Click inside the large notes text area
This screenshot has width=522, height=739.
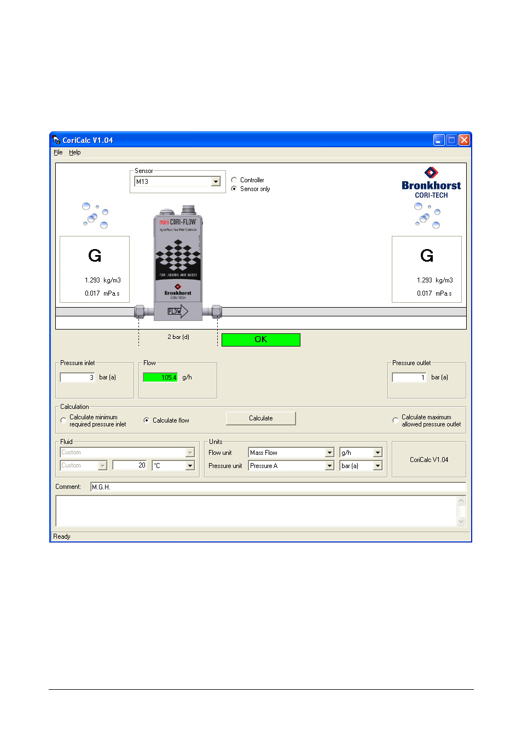coord(256,511)
